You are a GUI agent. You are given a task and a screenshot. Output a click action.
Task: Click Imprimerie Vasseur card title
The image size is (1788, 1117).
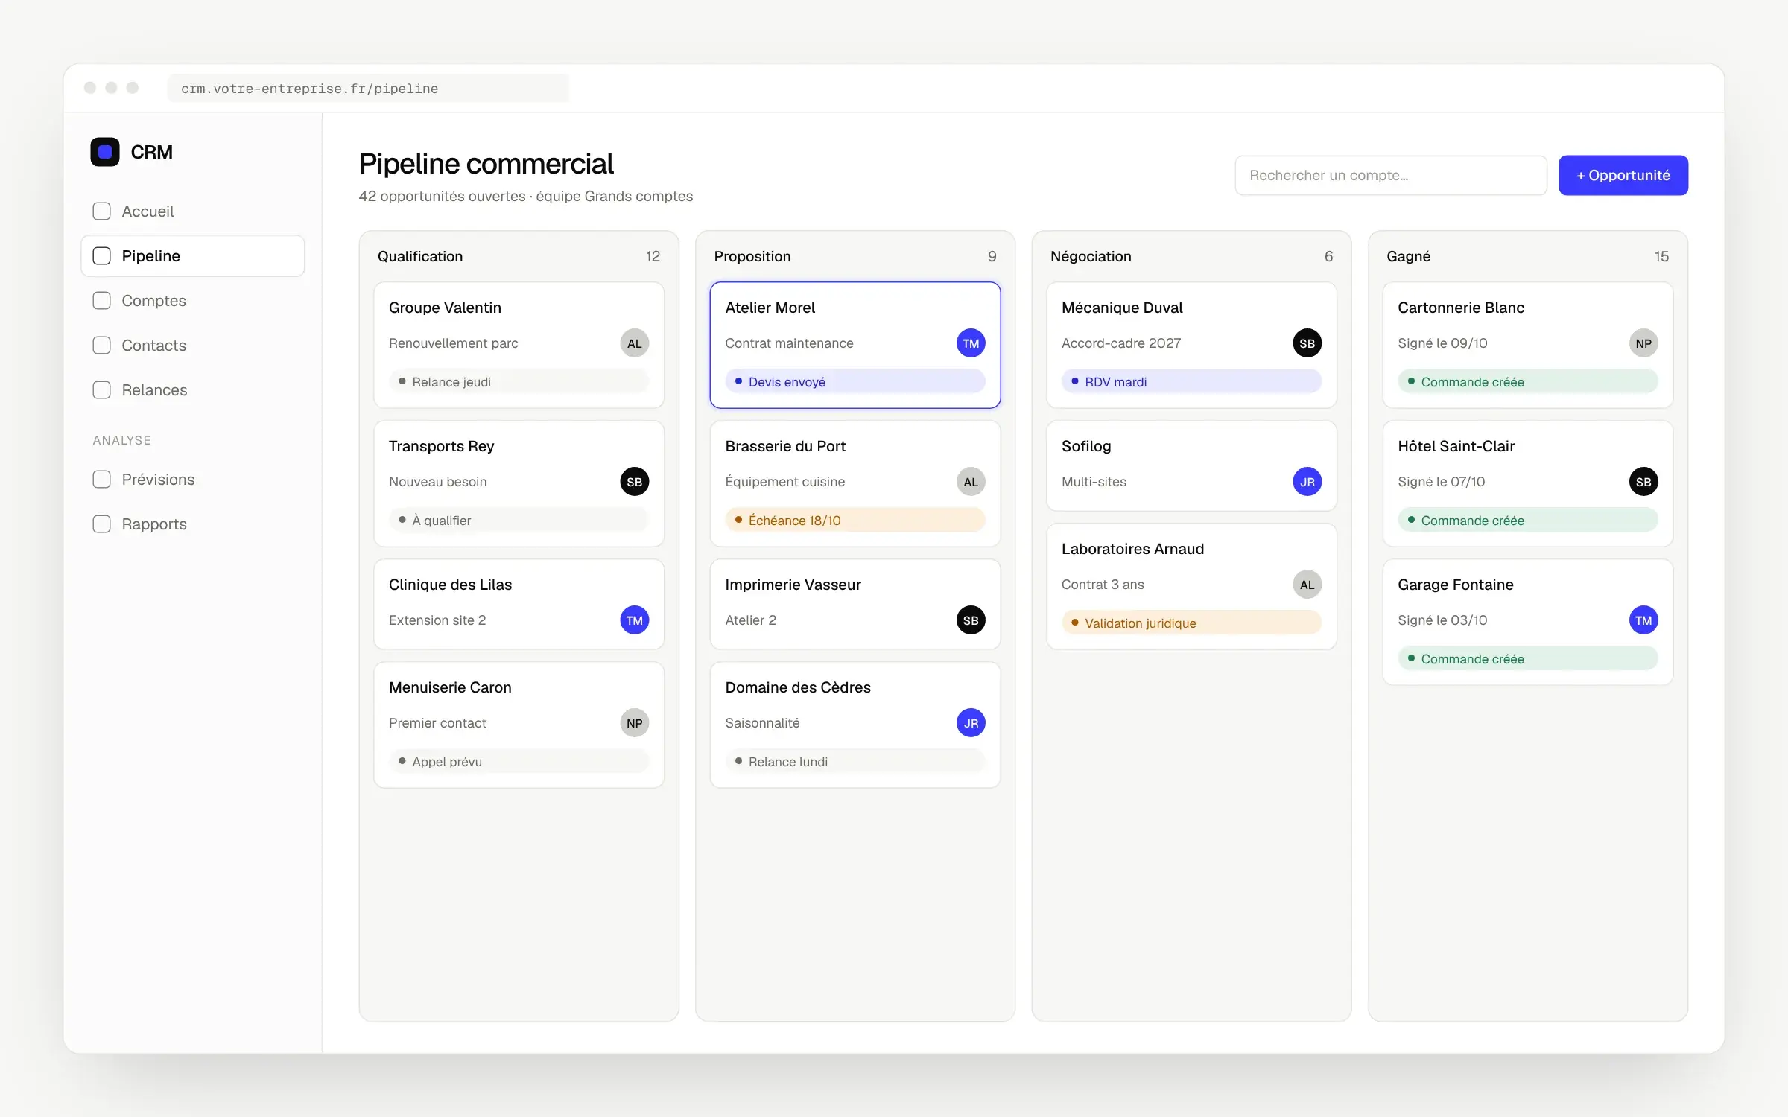pyautogui.click(x=793, y=585)
